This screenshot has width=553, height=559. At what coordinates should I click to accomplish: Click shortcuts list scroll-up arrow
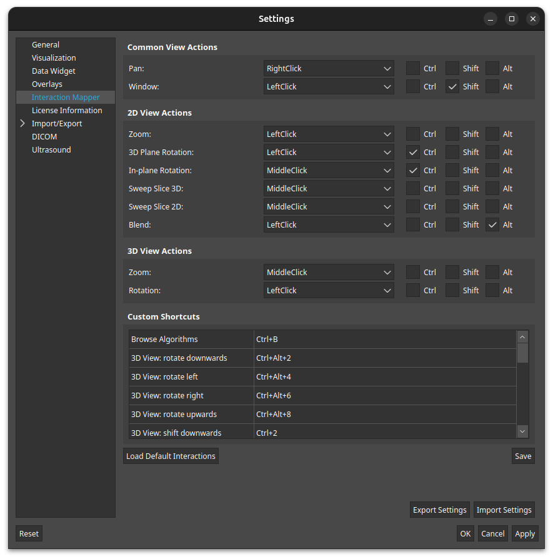click(522, 337)
